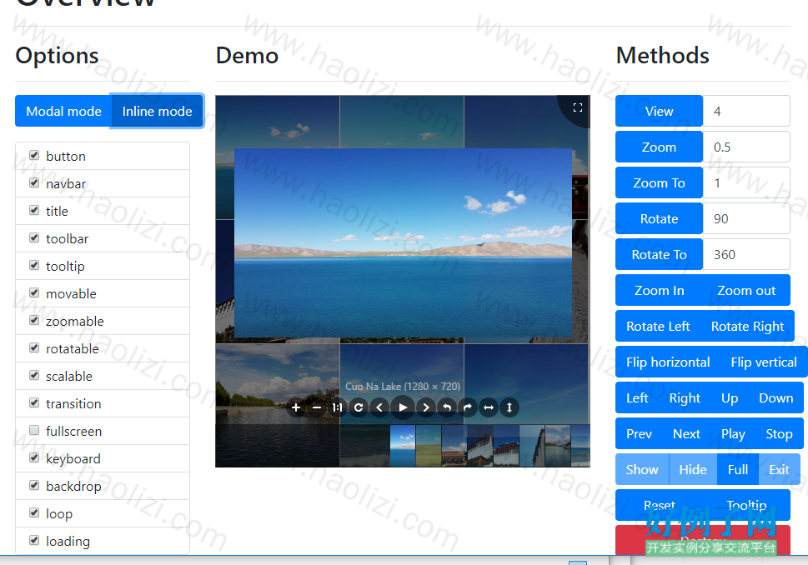The image size is (808, 565).
Task: Click the Flip vertical button
Action: point(764,362)
